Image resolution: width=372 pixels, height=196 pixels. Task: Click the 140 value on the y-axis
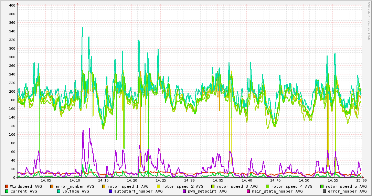pos(12,117)
